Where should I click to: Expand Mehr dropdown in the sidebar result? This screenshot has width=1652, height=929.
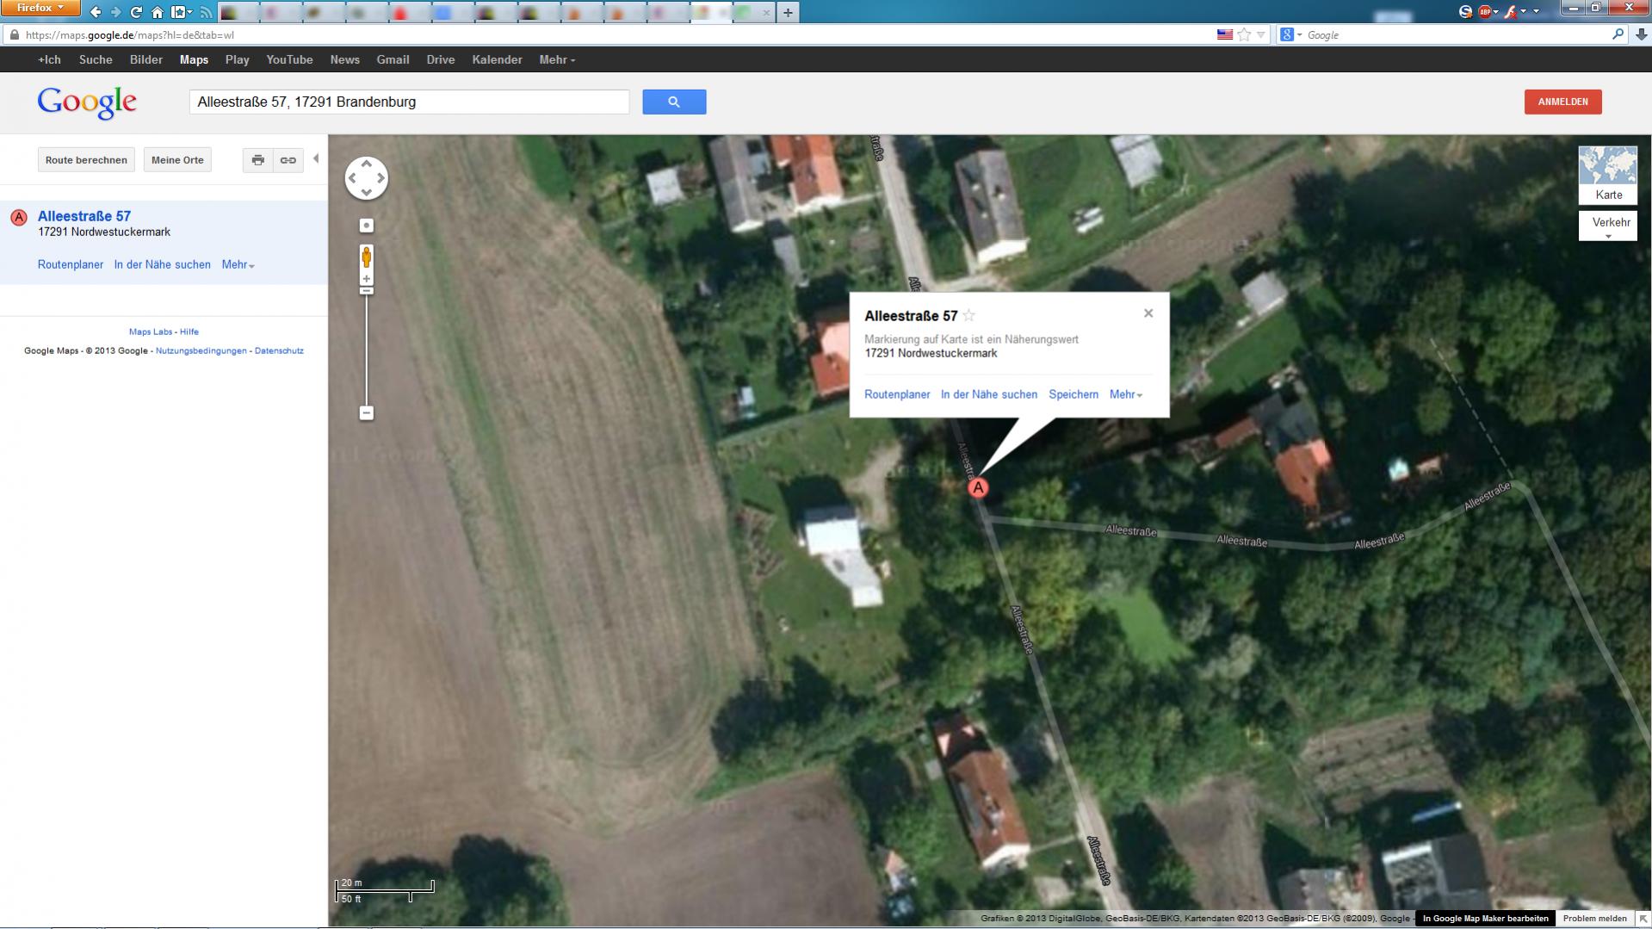[x=238, y=265]
